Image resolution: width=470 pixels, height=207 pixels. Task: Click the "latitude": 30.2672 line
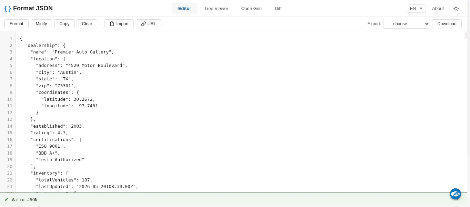pos(68,99)
